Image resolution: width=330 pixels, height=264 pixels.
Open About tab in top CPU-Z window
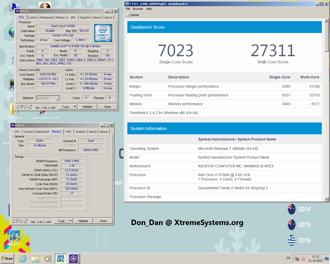108,18
